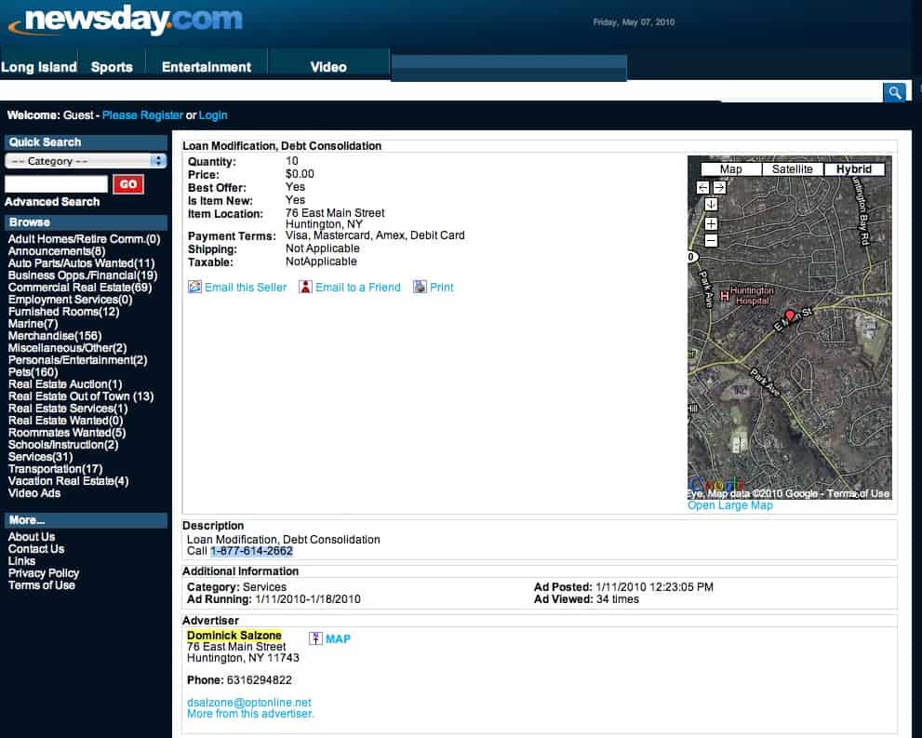Open the Sports navigation tab
This screenshot has width=922, height=738.
click(112, 67)
